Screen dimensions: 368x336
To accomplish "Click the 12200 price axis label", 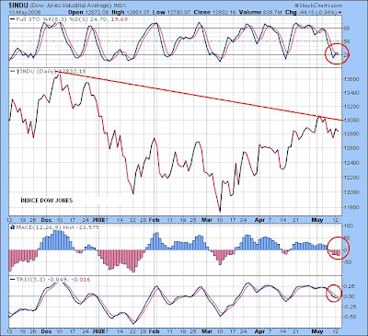I will [x=351, y=178].
